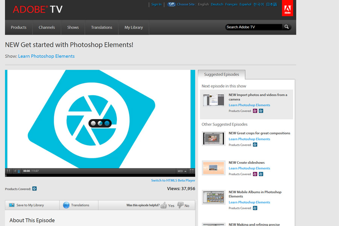Open the Channels menu

click(x=47, y=27)
